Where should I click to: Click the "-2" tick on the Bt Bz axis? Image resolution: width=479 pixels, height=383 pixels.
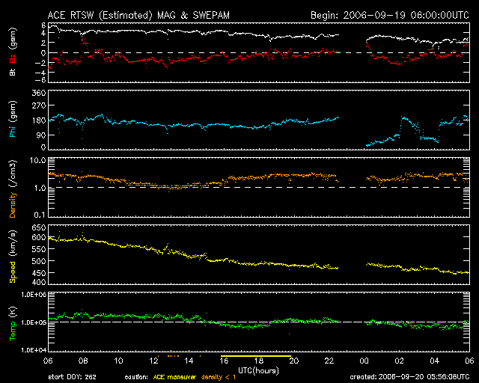pos(42,63)
